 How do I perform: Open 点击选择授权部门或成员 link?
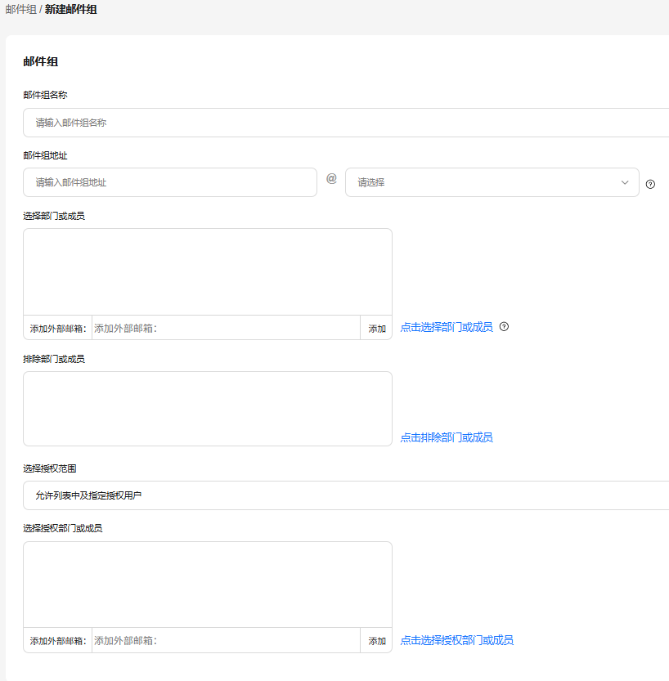point(456,640)
